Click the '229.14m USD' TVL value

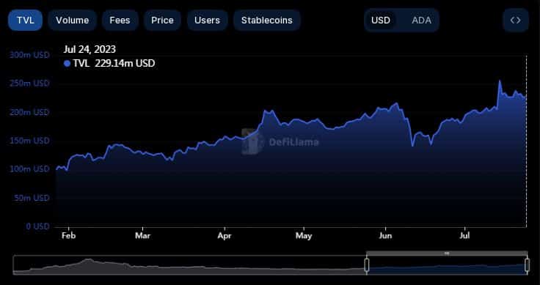(125, 64)
